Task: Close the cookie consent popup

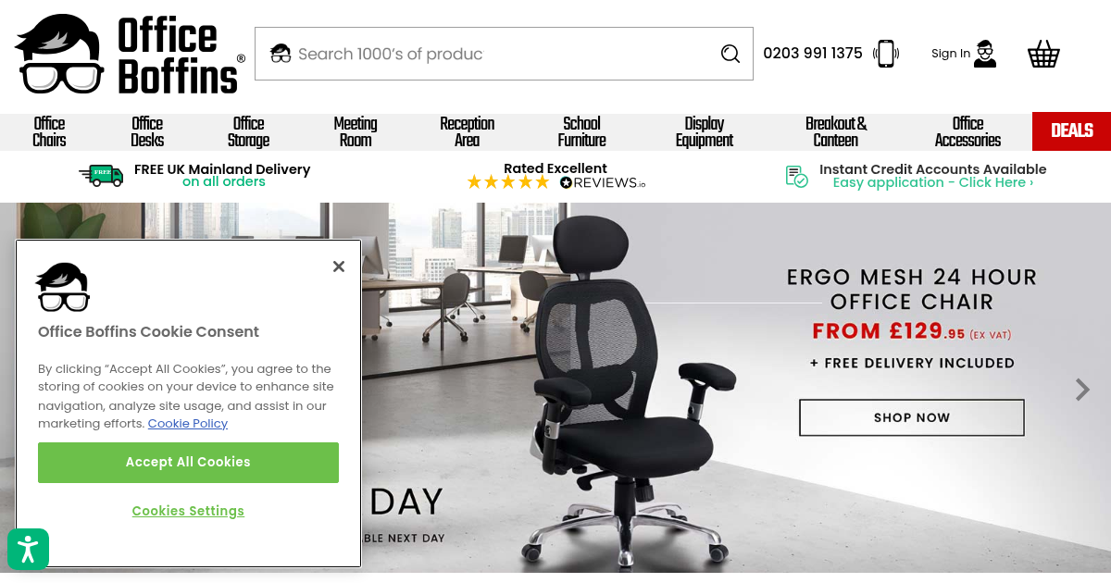Action: [x=339, y=267]
